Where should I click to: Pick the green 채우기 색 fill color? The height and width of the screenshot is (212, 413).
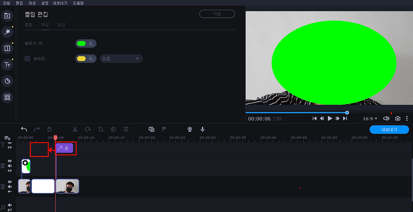click(x=81, y=43)
